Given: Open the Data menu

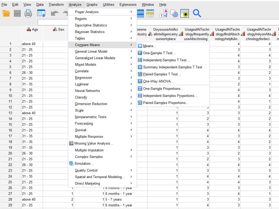Looking at the screenshot, I should [x=40, y=5].
